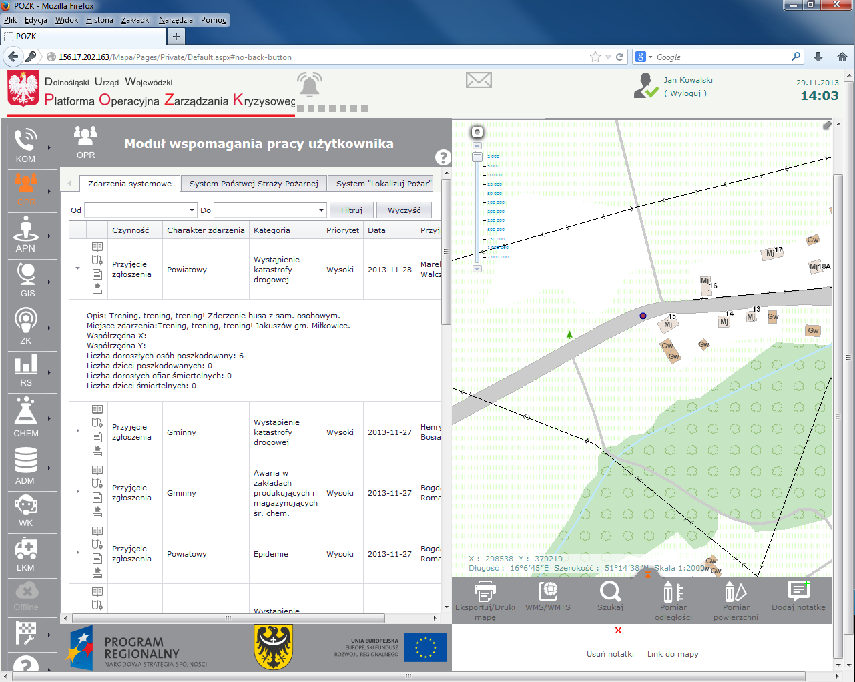Click the 100 000 scale on zoom slider
This screenshot has width=855, height=682.
tap(495, 202)
